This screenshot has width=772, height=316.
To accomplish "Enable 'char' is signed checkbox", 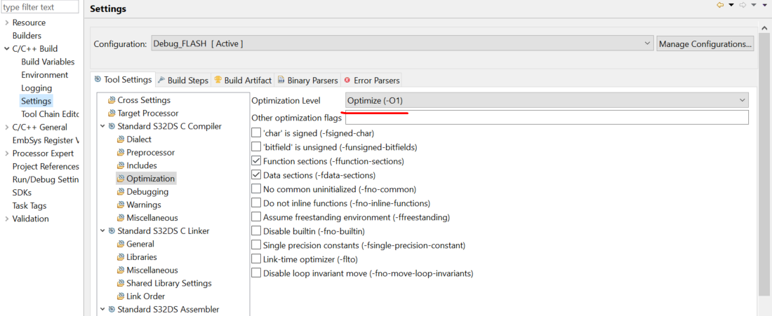I will (256, 133).
